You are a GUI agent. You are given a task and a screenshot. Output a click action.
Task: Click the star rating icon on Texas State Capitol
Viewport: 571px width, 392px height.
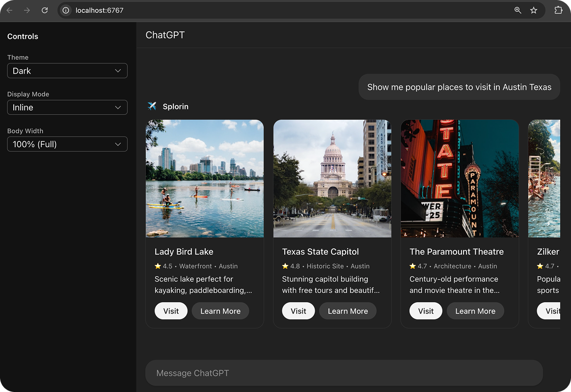[x=284, y=266]
